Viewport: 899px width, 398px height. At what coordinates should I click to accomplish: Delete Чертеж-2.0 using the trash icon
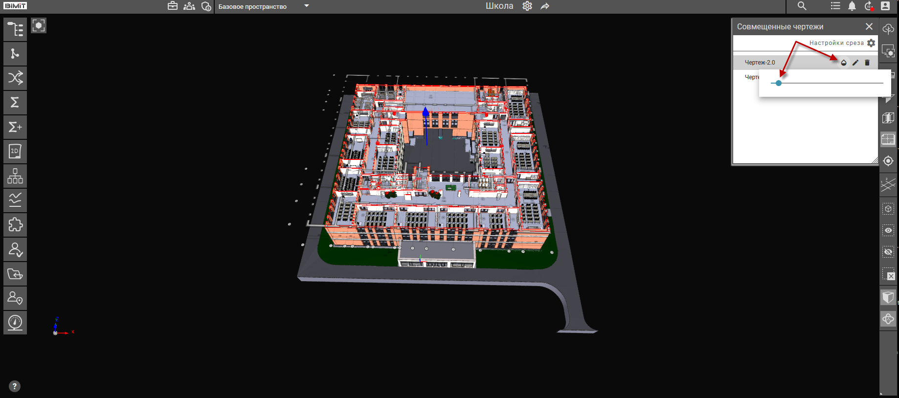[x=867, y=63]
